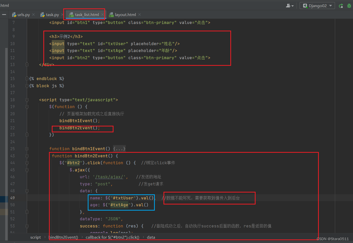The image size is (353, 243).
Task: Collapse the fold marker at line 44
Action: [x=27, y=163]
